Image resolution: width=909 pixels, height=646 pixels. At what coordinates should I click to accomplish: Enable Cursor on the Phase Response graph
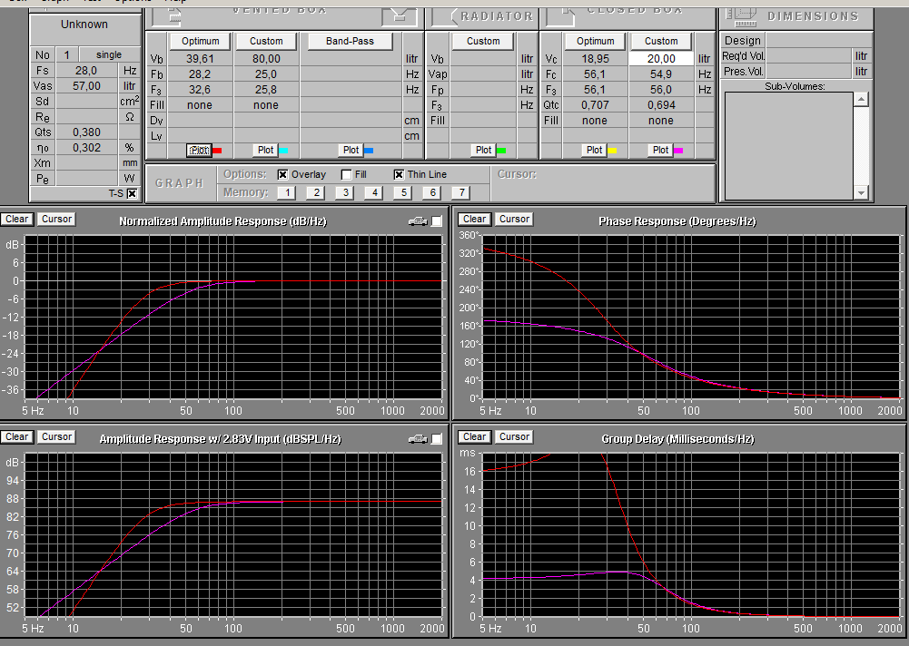(514, 219)
